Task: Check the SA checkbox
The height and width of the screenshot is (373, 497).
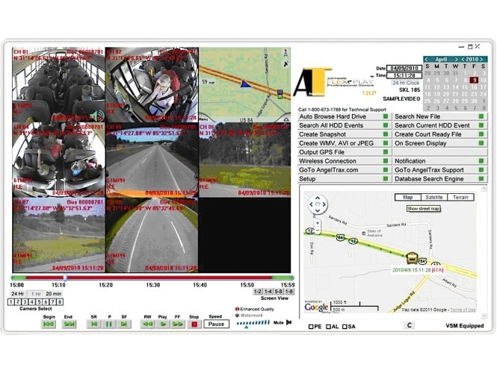Action: [345, 327]
